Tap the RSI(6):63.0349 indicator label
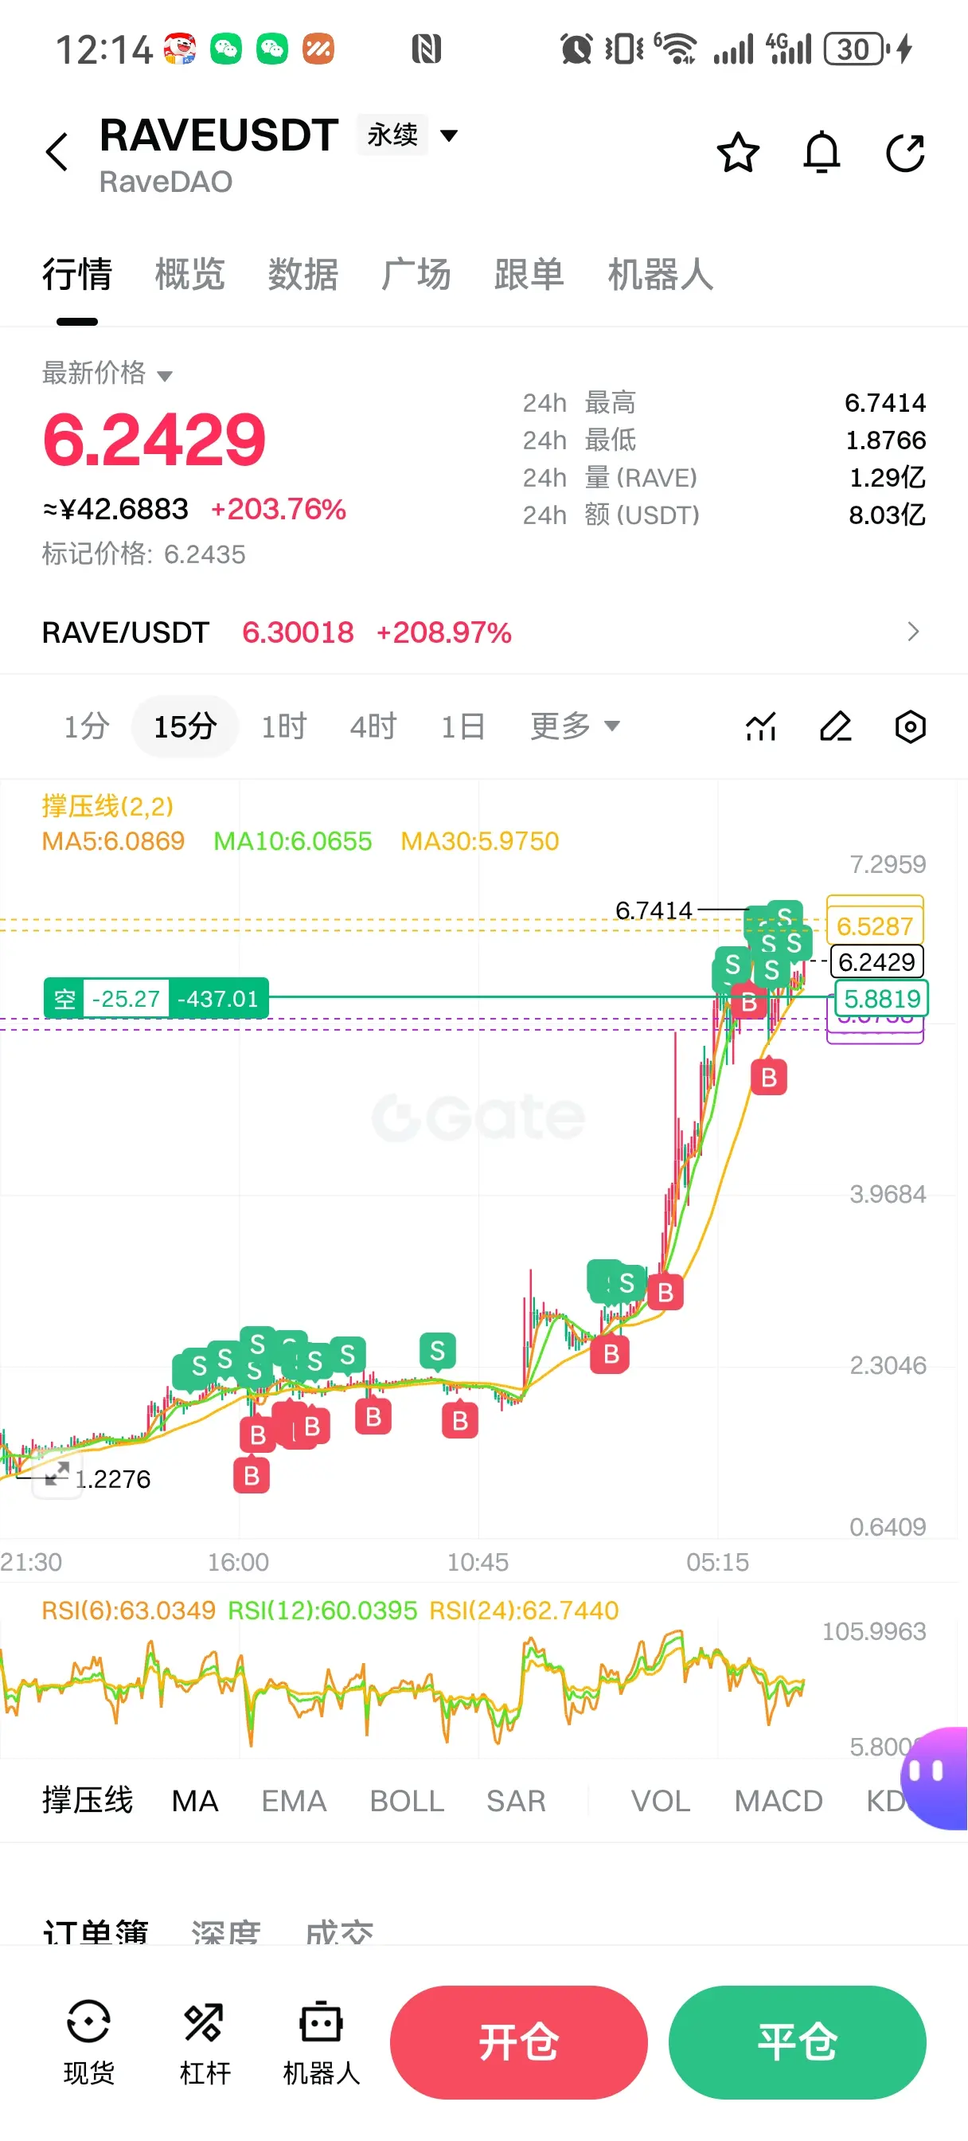The width and height of the screenshot is (968, 2141). tap(129, 1610)
